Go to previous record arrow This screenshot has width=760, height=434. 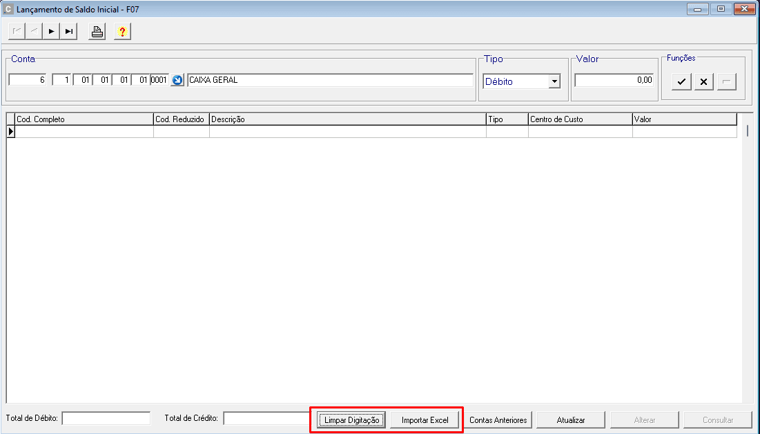(34, 32)
